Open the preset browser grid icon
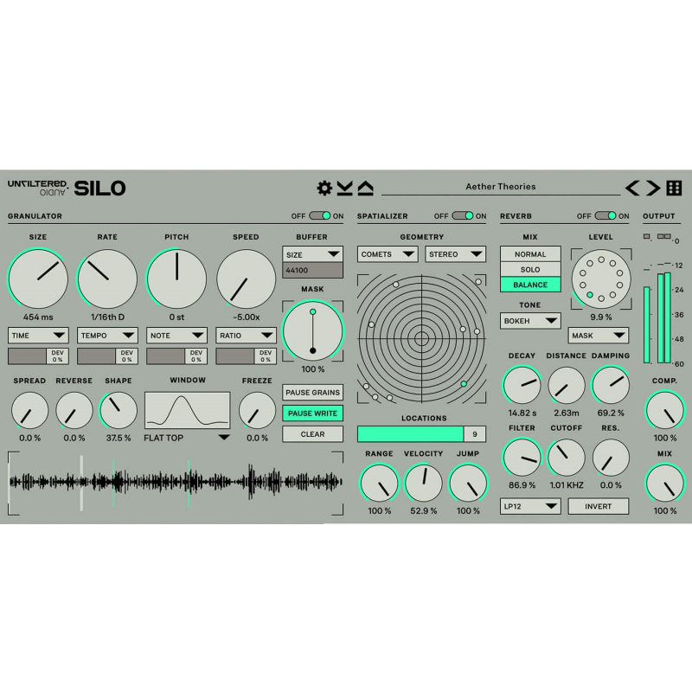Viewport: 692px width, 692px height. 674,188
